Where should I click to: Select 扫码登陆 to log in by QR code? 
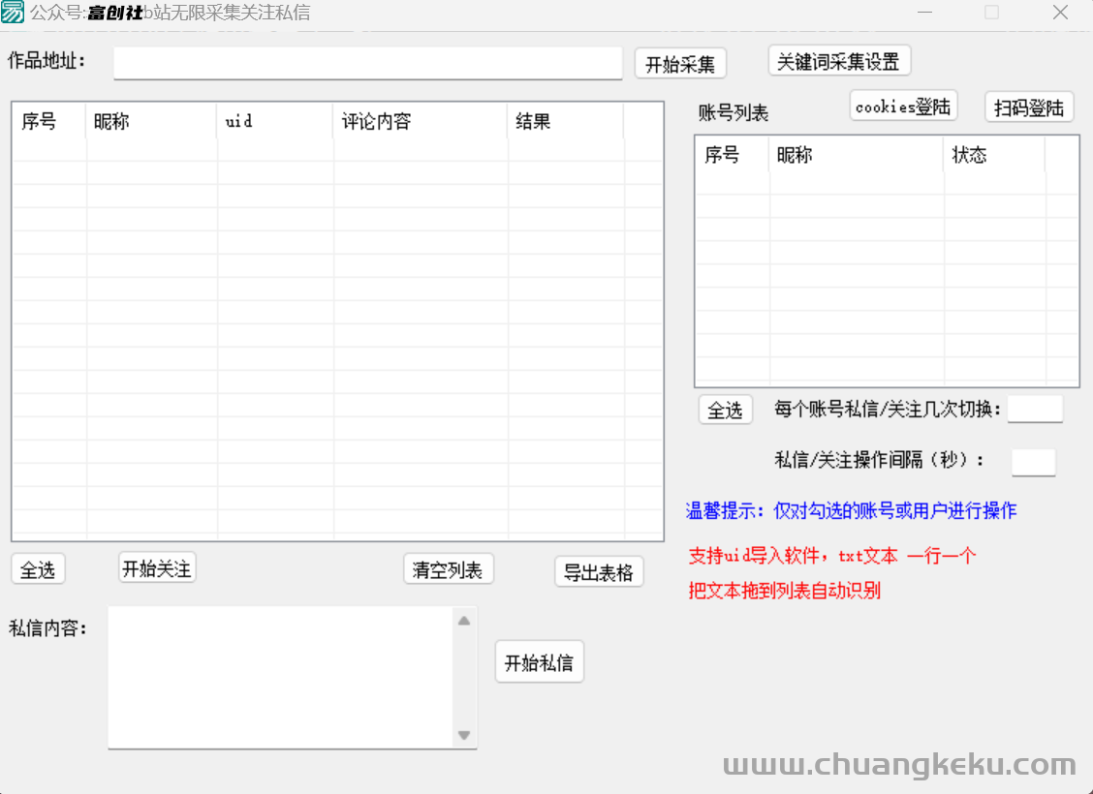[x=1029, y=107]
